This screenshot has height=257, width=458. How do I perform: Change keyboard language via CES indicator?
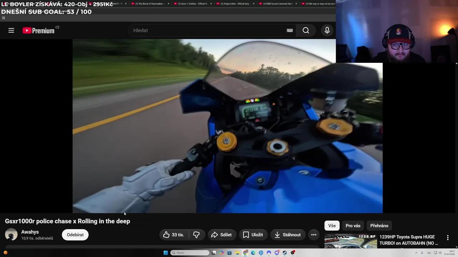pos(429,253)
